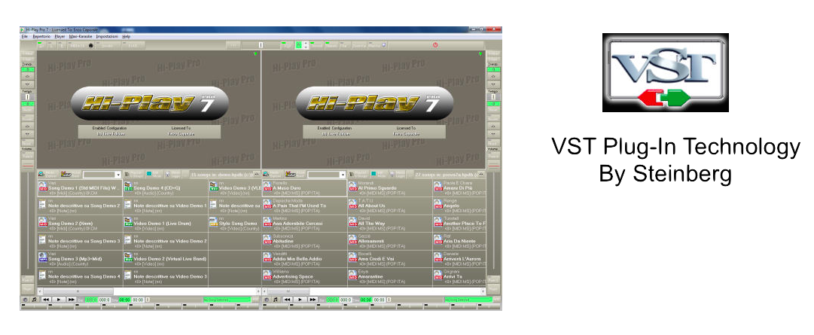Click the Mixer icon above right song list
Image resolution: width=814 pixels, height=335 pixels.
pyautogui.click(x=289, y=175)
